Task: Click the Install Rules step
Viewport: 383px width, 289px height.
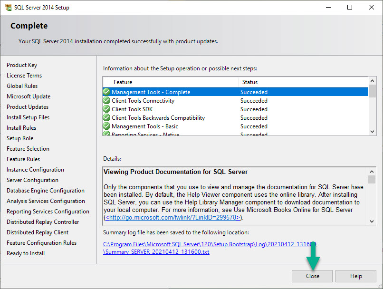Action: 21,128
